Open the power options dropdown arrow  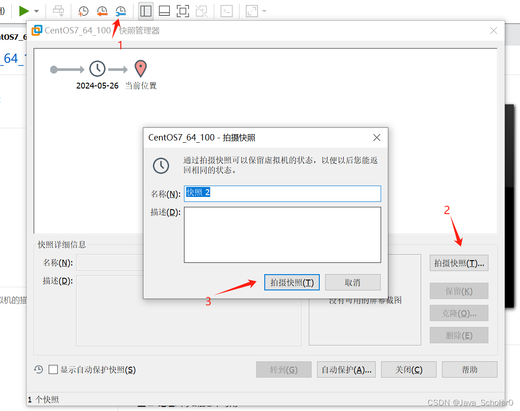point(37,11)
